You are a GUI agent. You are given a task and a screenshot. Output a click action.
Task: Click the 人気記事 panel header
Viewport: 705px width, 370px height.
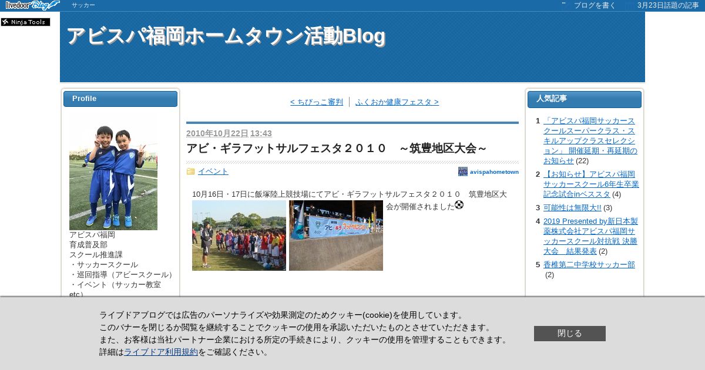[x=585, y=99]
